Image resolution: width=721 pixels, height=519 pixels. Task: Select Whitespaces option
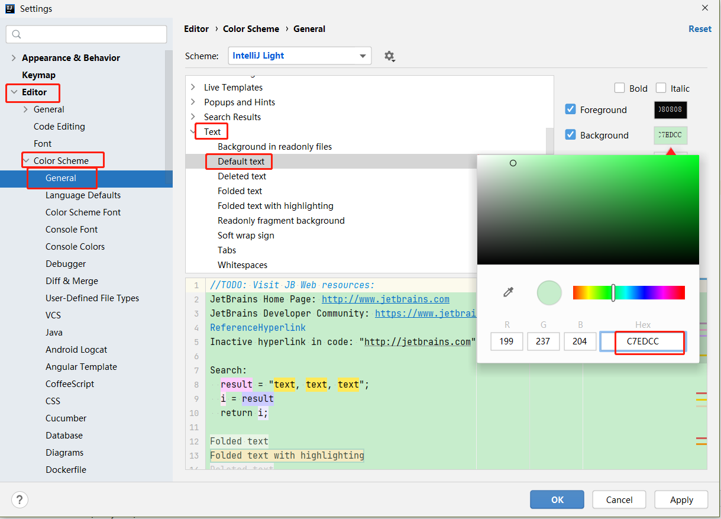243,265
